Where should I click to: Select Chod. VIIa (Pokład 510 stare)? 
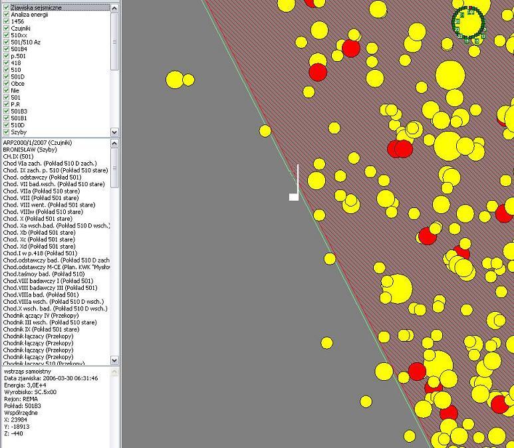[x=41, y=191]
